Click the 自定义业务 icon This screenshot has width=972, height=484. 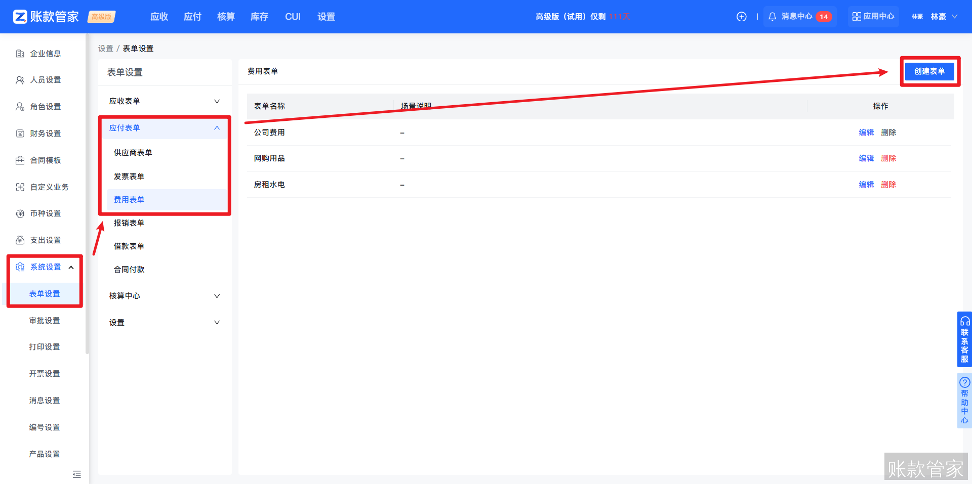(x=20, y=187)
